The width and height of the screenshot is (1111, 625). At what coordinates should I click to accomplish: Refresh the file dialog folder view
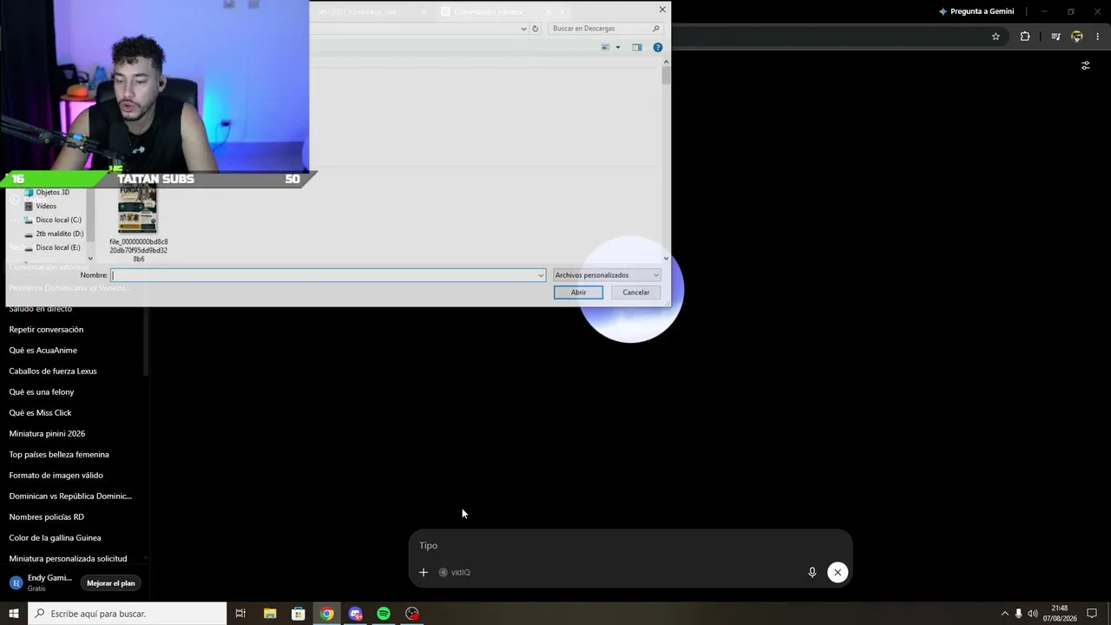point(535,29)
